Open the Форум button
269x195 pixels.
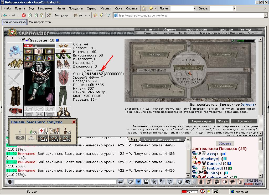223,121
